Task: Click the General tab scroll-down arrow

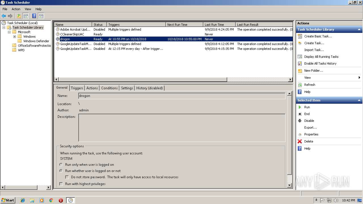Action: pos(289,185)
